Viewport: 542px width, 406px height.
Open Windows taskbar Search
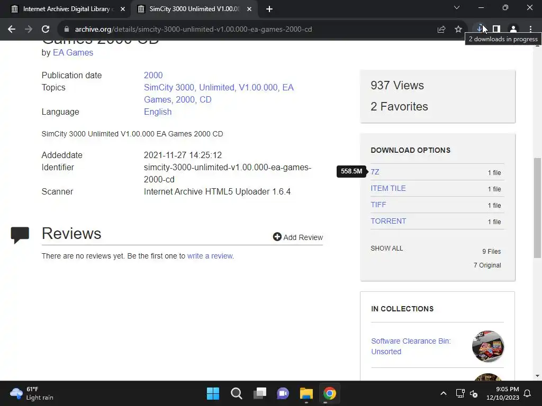tap(237, 393)
